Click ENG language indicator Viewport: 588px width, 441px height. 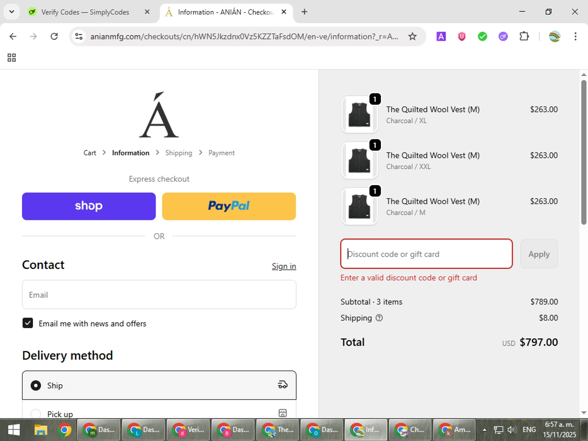(x=529, y=430)
